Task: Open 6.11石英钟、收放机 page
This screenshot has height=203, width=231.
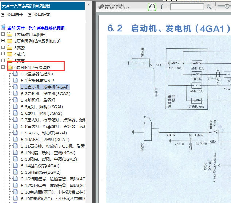Action: [53, 146]
